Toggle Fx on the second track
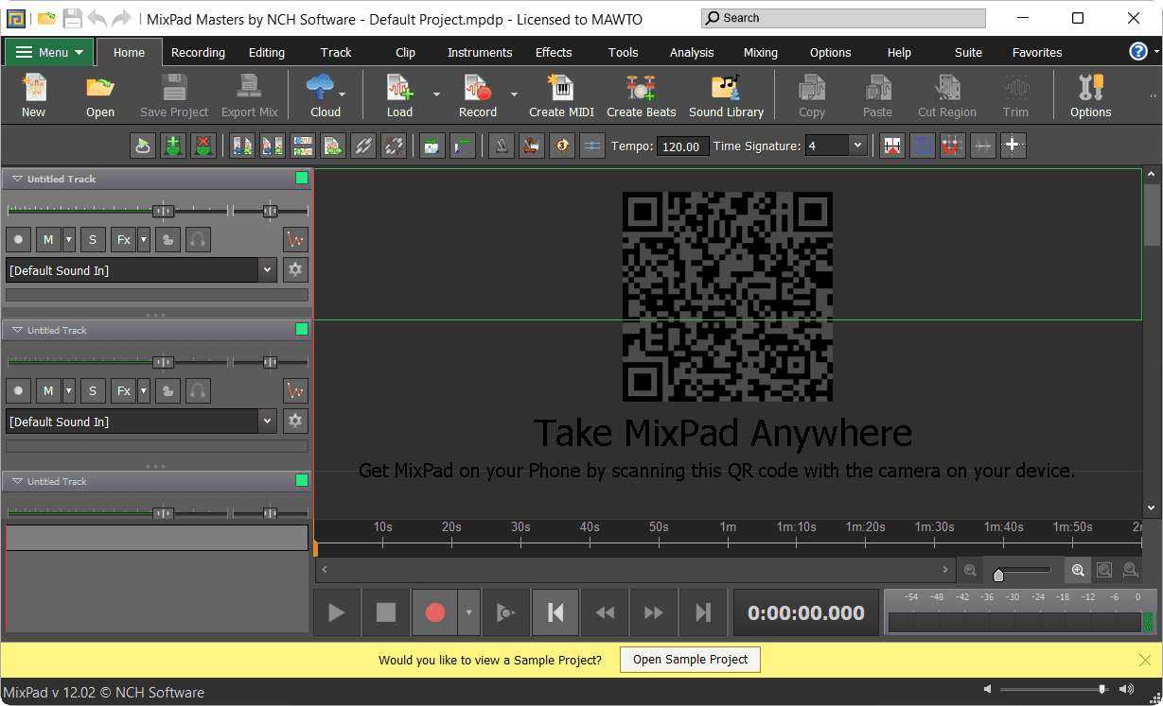 [124, 390]
